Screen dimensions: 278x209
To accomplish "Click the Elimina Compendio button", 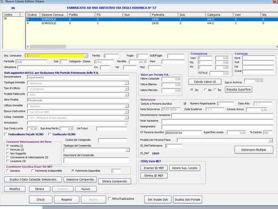I will click(114, 181).
